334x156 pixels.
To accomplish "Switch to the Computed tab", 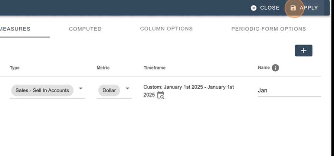I will (85, 29).
